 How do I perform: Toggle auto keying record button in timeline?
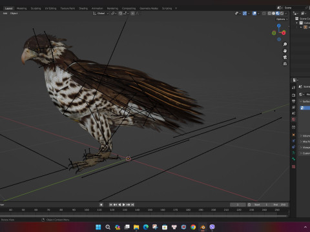[101, 205]
